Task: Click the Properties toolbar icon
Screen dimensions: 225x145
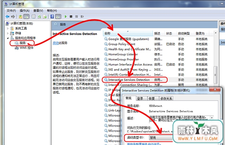Action: coord(33,17)
